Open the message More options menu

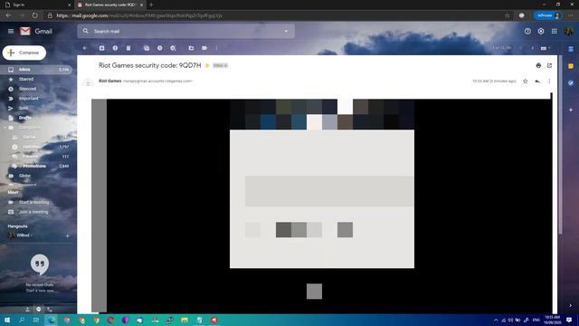[x=549, y=81]
